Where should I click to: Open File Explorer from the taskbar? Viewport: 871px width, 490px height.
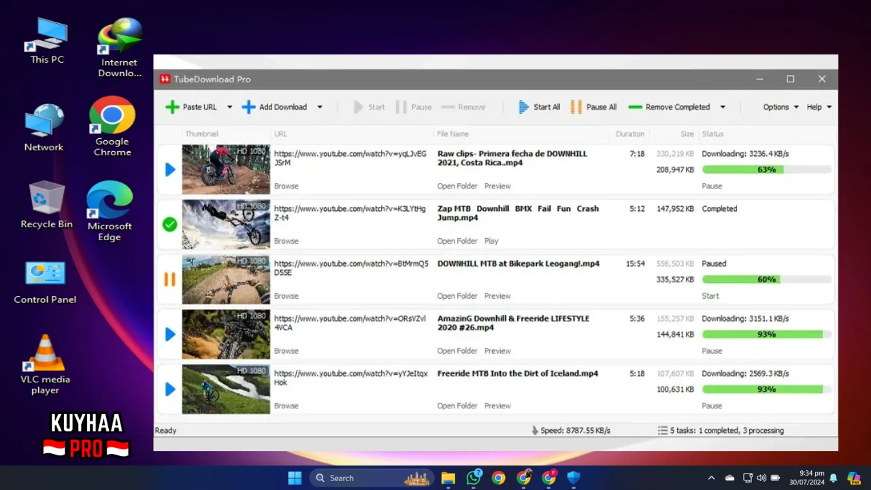[448, 478]
